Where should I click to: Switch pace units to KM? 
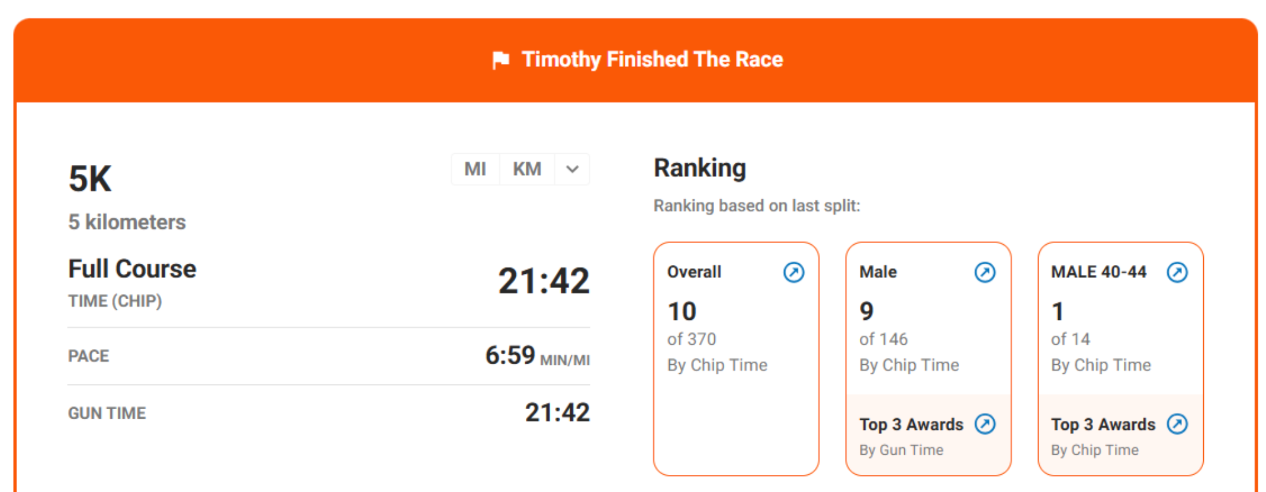[x=526, y=169]
